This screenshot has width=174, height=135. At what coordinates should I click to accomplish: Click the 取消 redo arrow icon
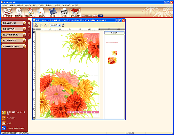click(x=45, y=25)
